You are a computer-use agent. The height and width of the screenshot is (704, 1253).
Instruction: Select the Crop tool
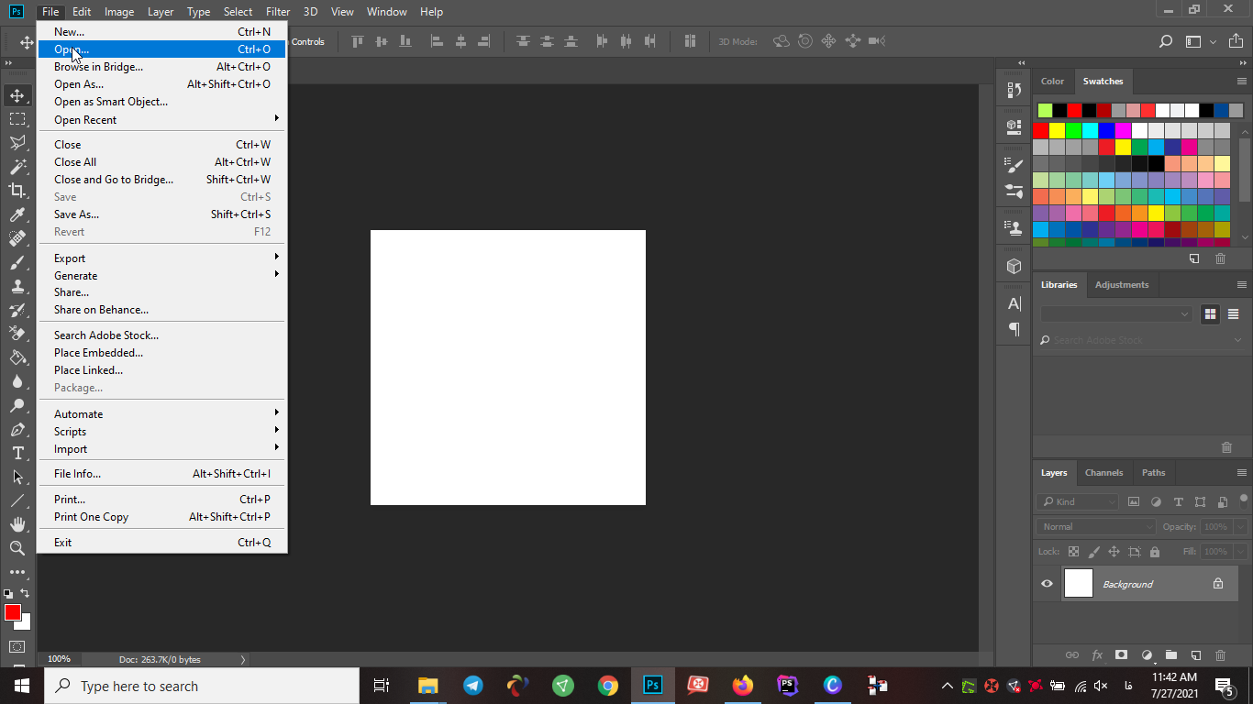(x=17, y=191)
